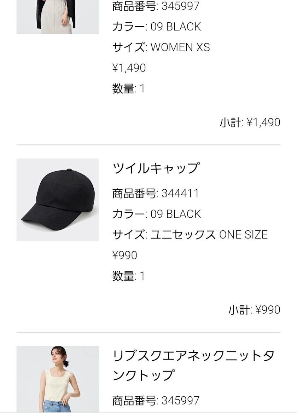297x413 pixels.
Task: Tap 商品番号: 345997 at the very top
Action: [x=156, y=6]
